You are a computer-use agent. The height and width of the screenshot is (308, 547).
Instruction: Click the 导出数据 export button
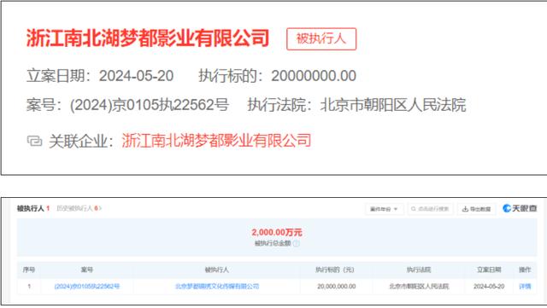[476, 209]
